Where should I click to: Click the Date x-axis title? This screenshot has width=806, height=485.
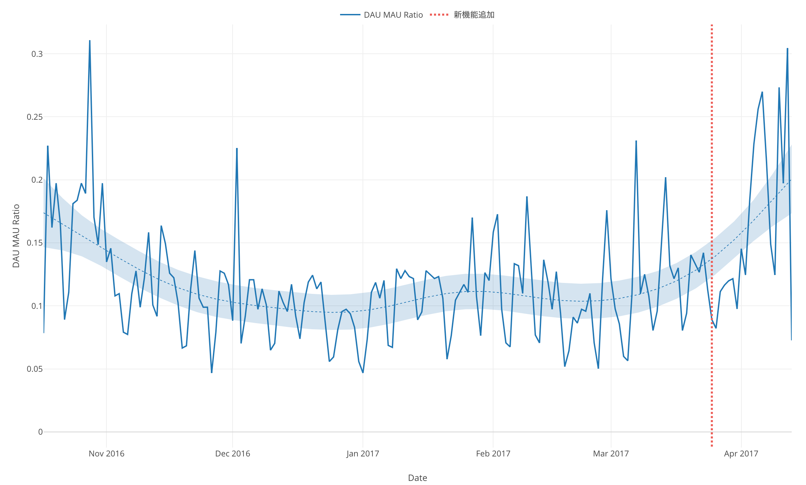pyautogui.click(x=417, y=478)
